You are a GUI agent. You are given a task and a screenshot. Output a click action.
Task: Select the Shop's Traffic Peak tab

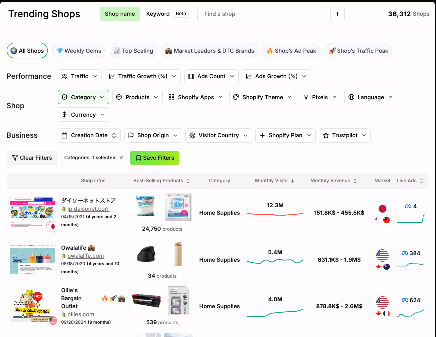[359, 51]
